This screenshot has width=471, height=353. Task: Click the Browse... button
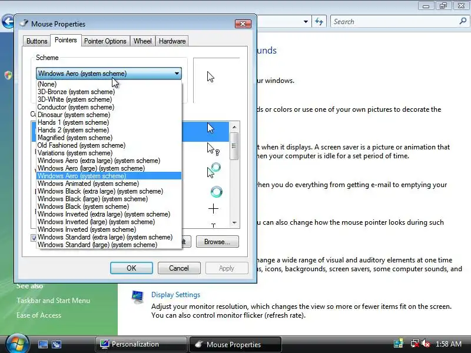[217, 242]
